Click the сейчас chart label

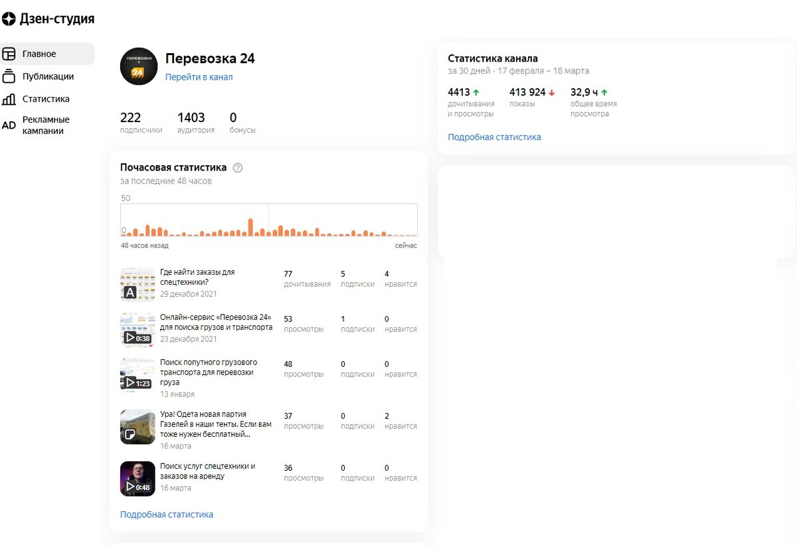[x=406, y=246]
